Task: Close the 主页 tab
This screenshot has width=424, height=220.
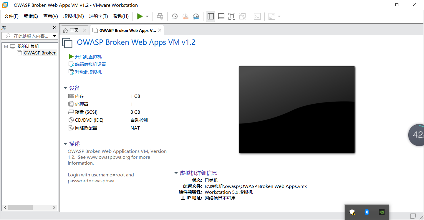Action: [85, 30]
